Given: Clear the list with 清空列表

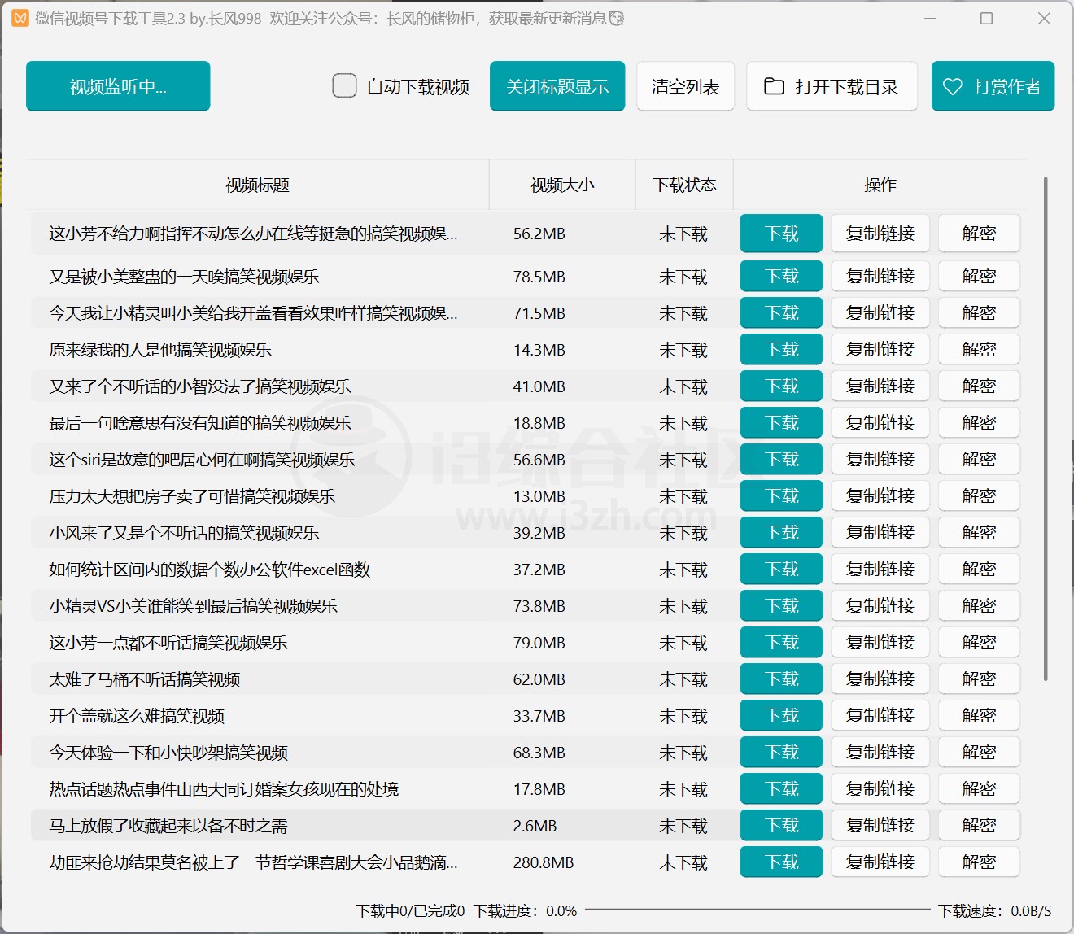Looking at the screenshot, I should tap(685, 86).
